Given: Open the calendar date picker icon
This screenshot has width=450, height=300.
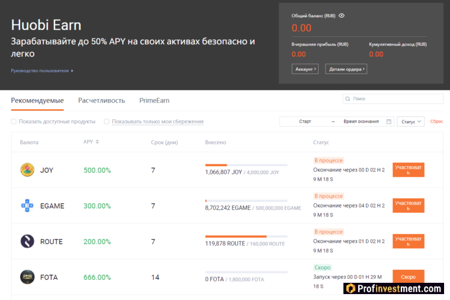Looking at the screenshot, I should click(x=388, y=122).
